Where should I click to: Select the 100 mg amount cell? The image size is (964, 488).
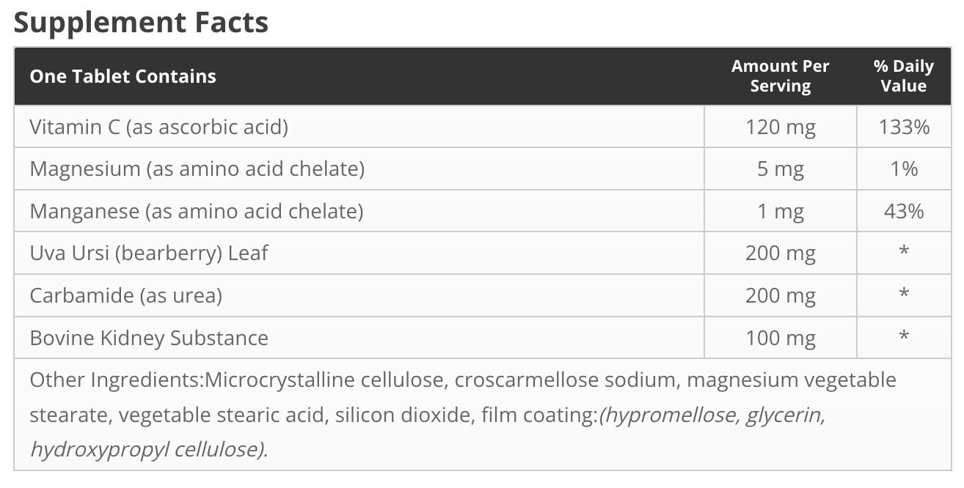coord(780,339)
